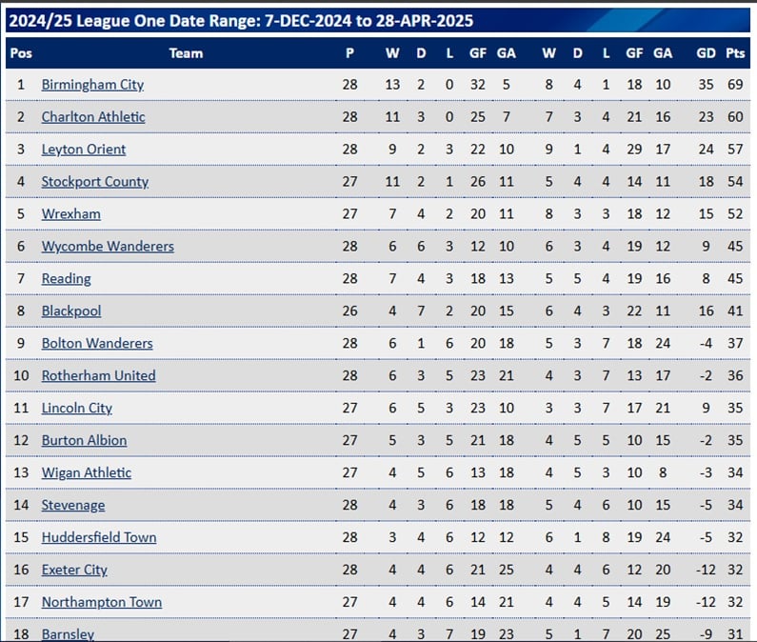Click the Lincoln City link

click(x=77, y=409)
